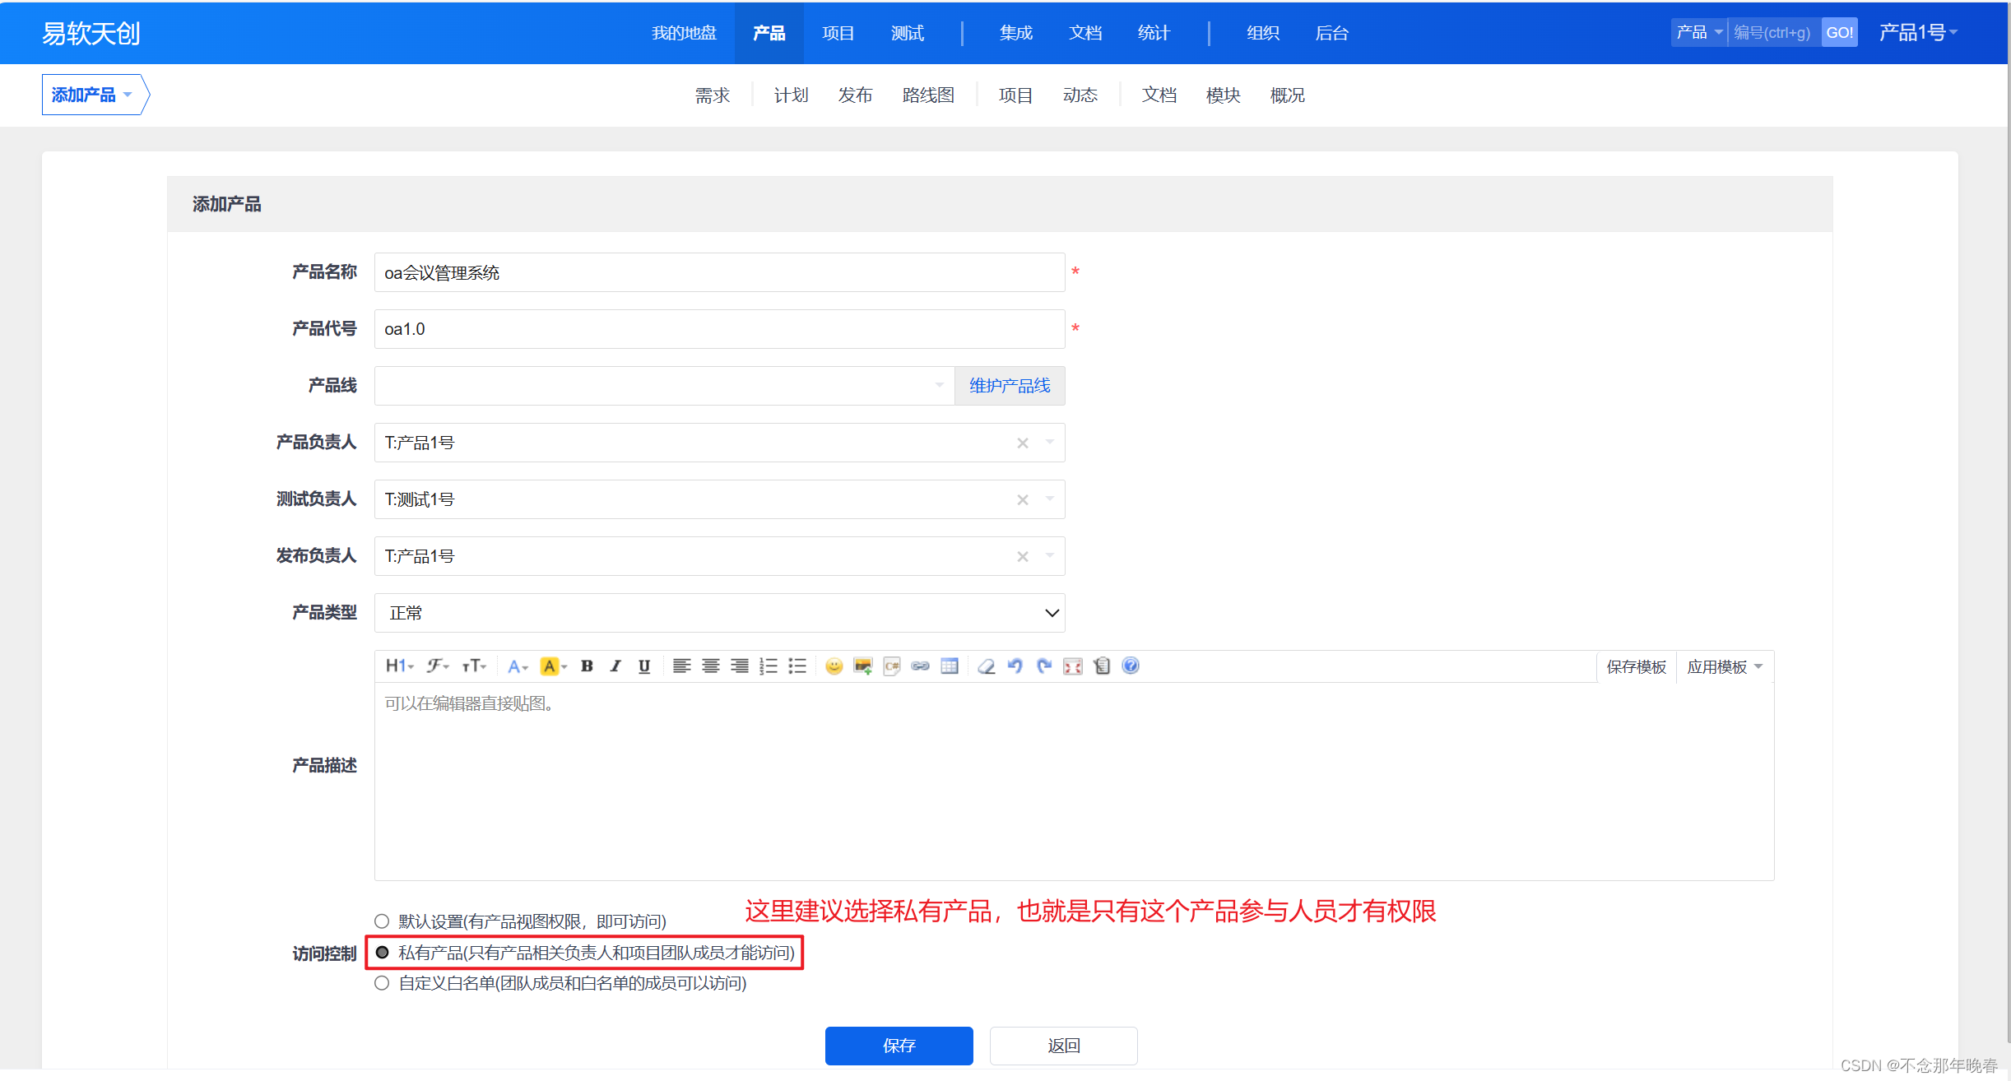Insert a table via the toolbar
The width and height of the screenshot is (2011, 1081).
949,666
